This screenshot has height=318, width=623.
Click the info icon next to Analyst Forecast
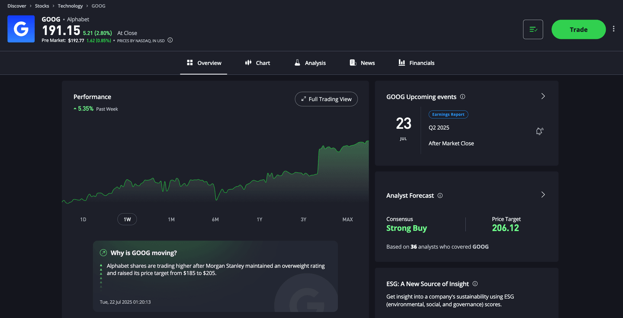point(440,195)
